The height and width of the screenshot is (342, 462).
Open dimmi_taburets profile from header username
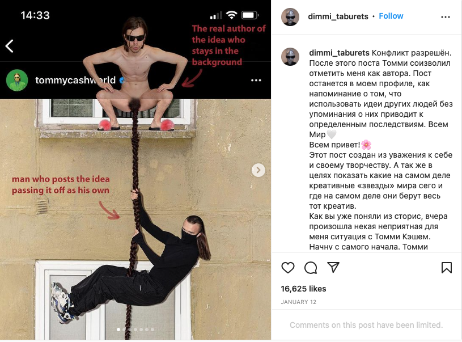tap(338, 16)
